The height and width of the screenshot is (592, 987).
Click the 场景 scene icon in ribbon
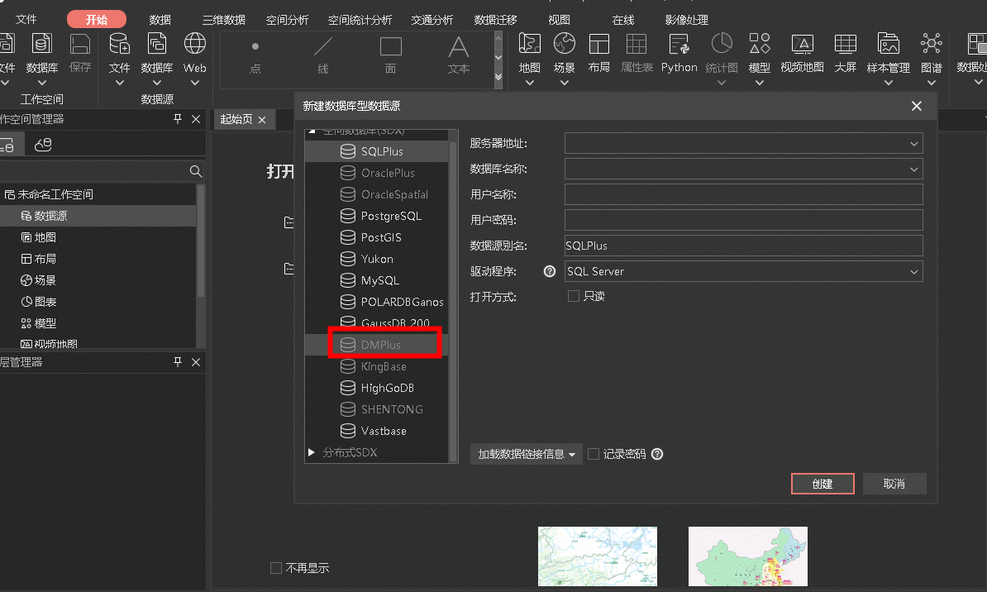coord(564,44)
